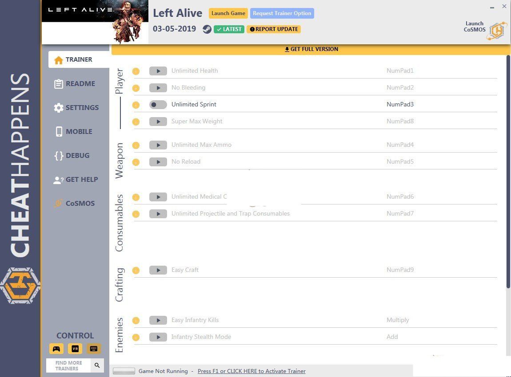
Task: Toggle Infantry Stealth Mode cheat
Action: 158,338
